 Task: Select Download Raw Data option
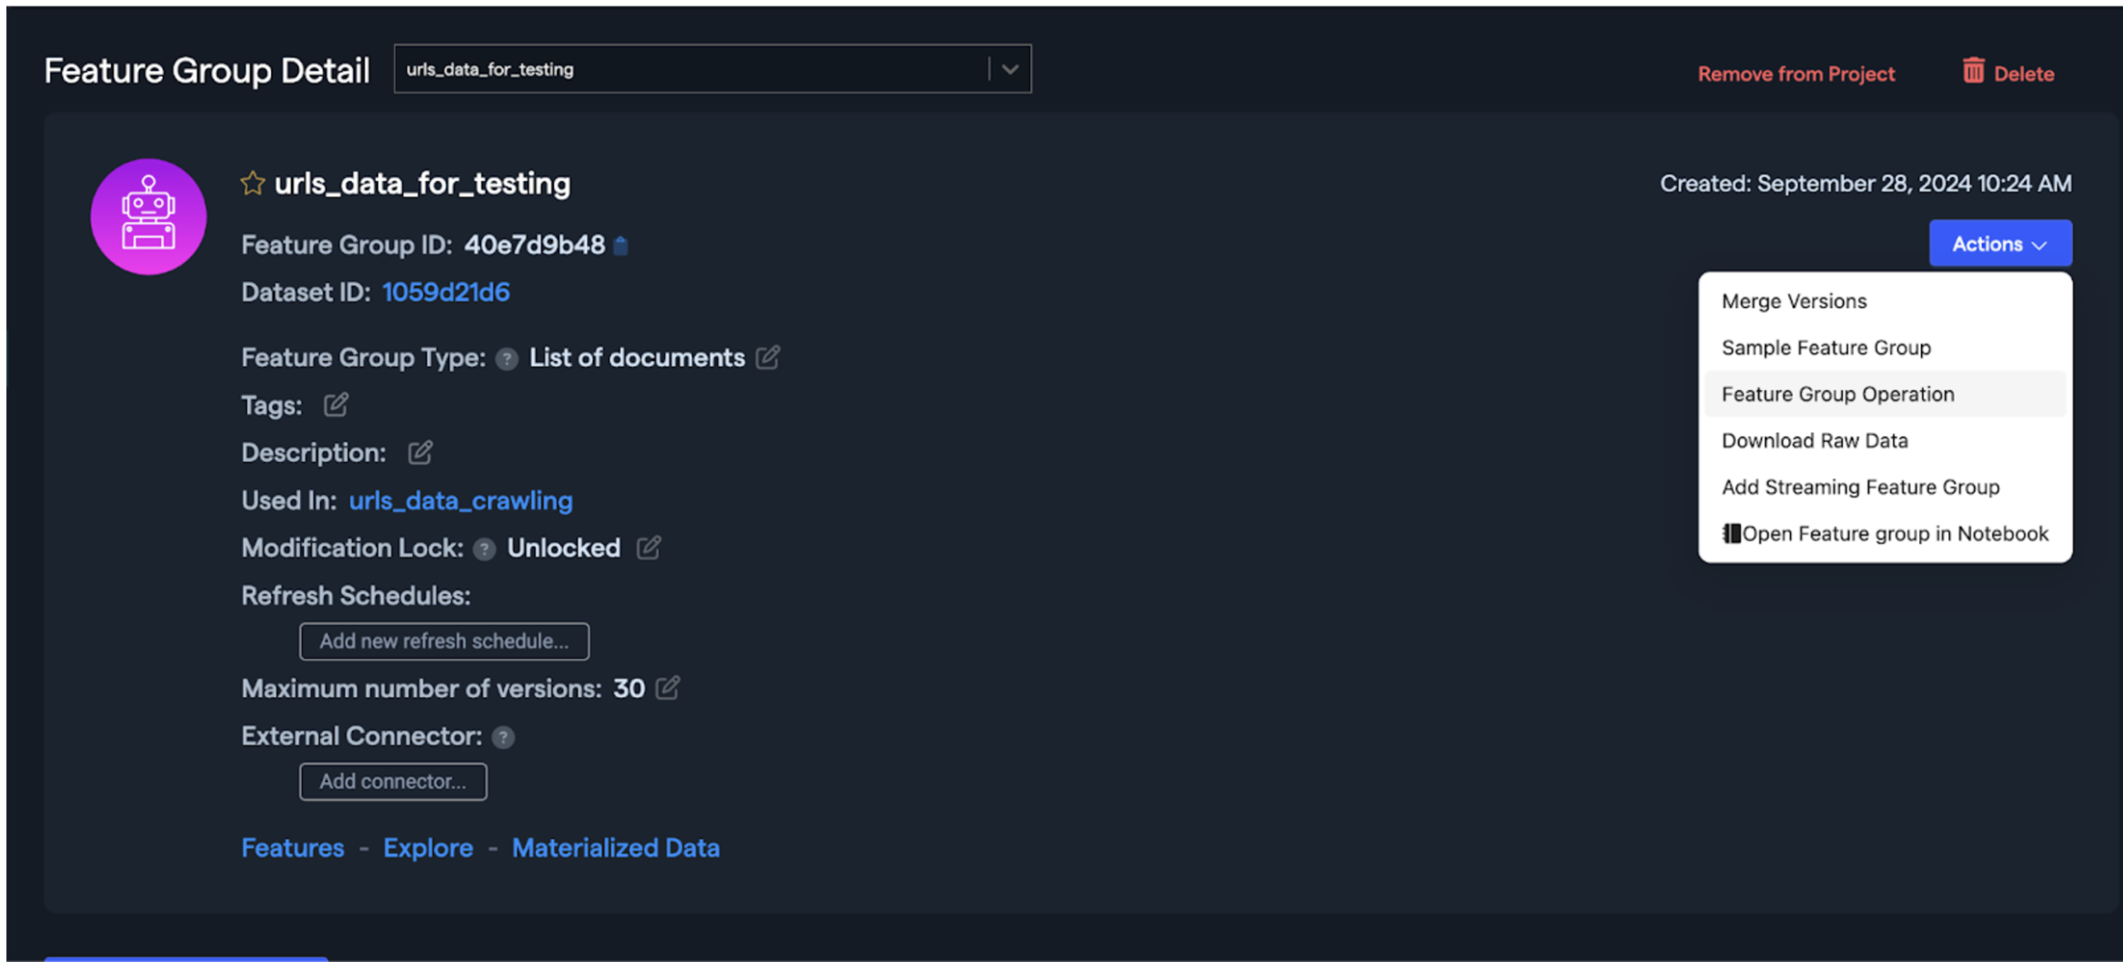[x=1815, y=440]
